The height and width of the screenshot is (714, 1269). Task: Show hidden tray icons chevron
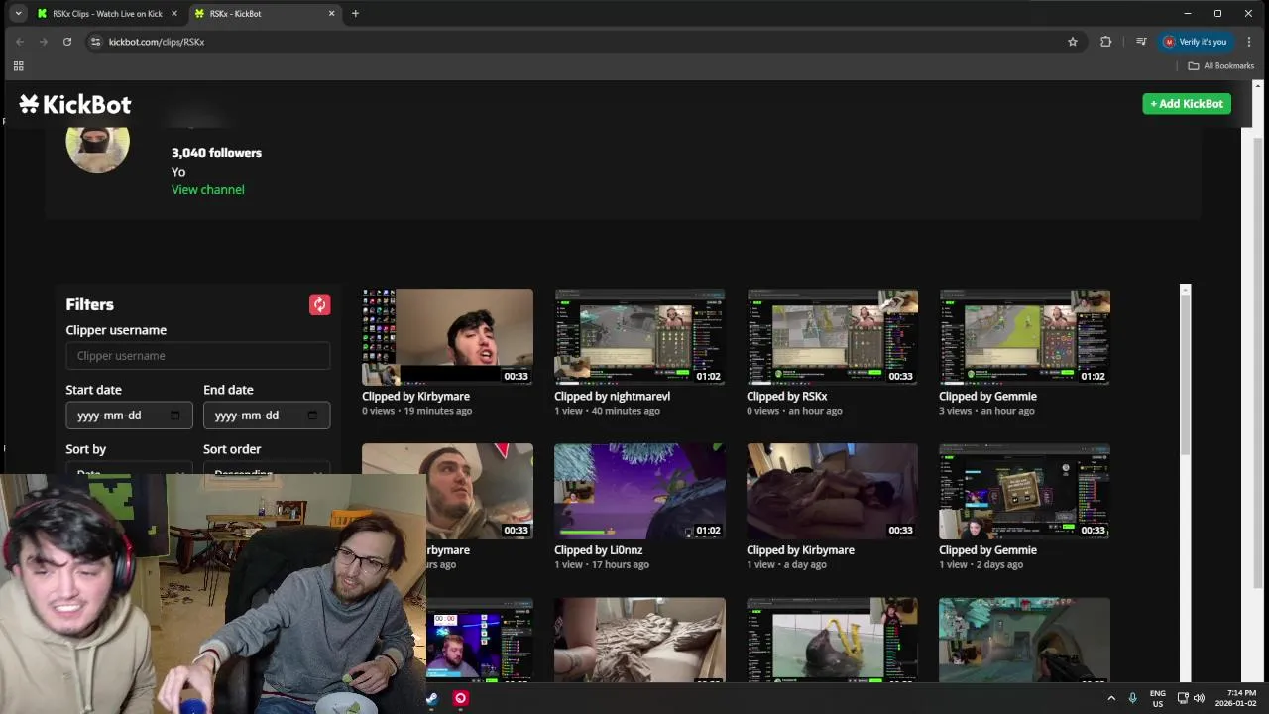point(1110,698)
